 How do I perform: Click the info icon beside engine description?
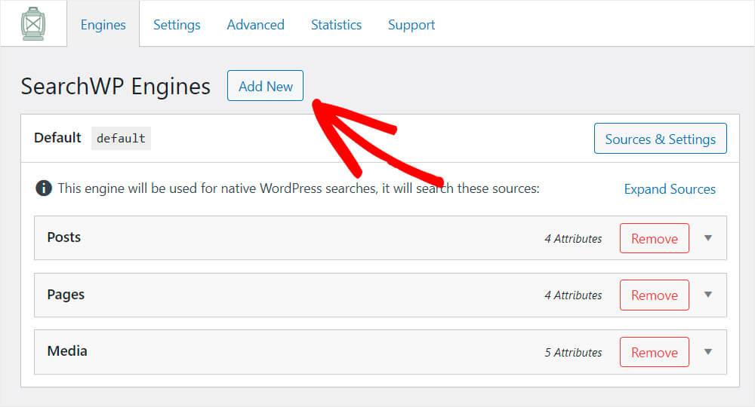44,188
